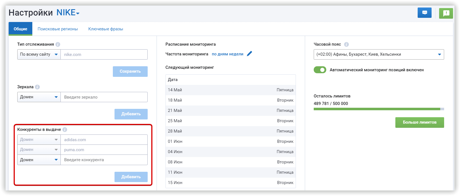
Task: Click the Сохранить button
Action: coord(130,72)
